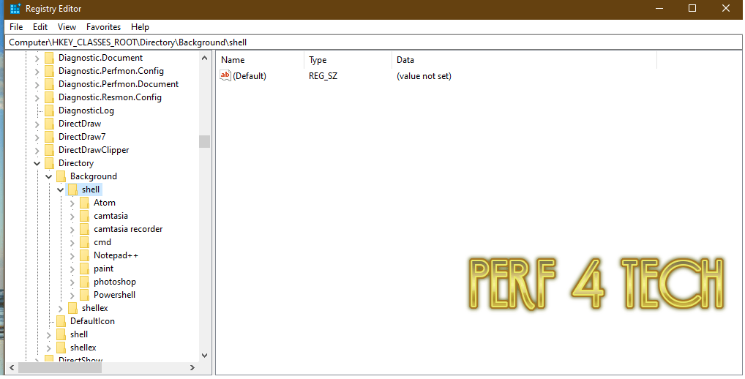Sort values by the Type column header
This screenshot has width=745, height=379.
pyautogui.click(x=348, y=60)
